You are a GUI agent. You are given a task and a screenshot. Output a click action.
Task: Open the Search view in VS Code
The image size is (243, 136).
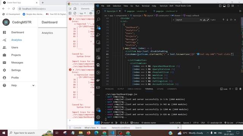98,20
